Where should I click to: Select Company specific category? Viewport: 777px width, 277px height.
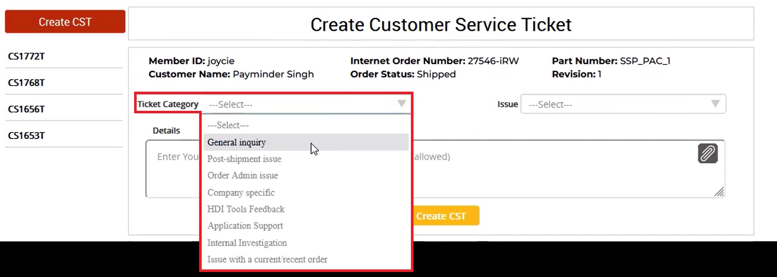pyautogui.click(x=306, y=192)
